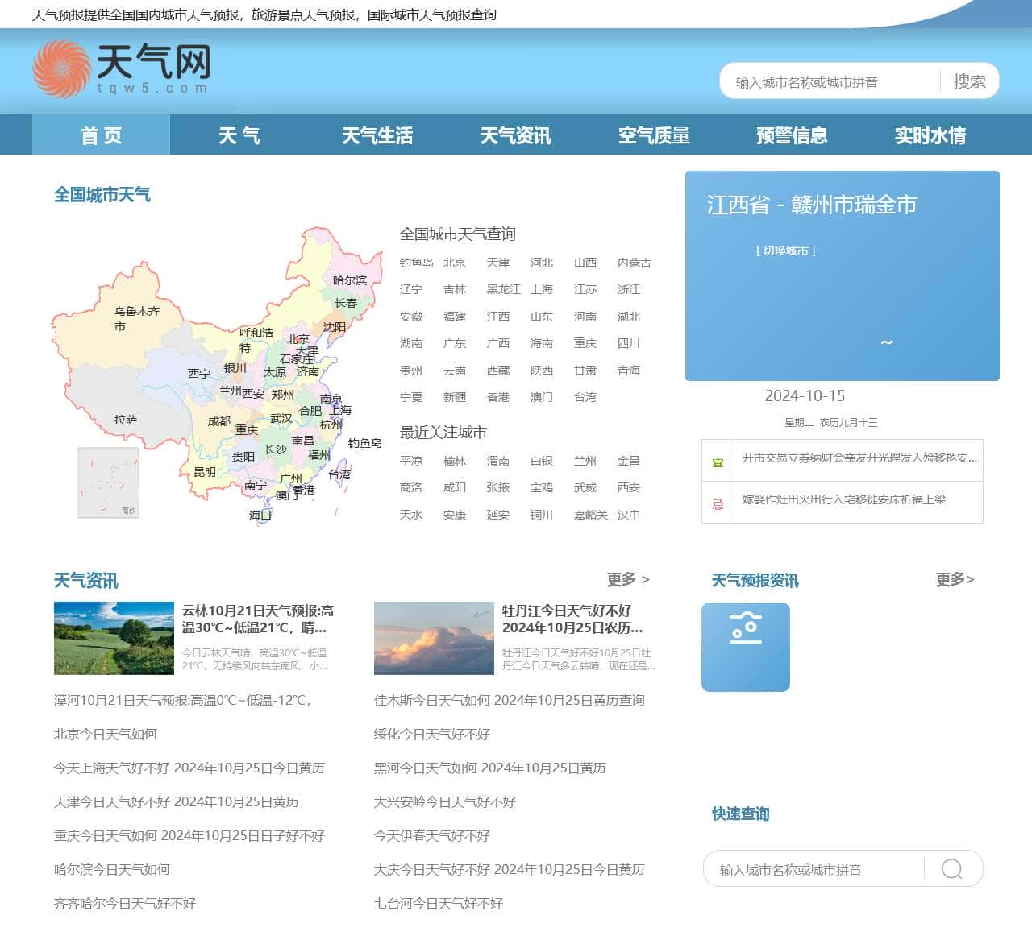Go to the 预警信息 navigation tab
Image resolution: width=1032 pixels, height=940 pixels.
coord(793,135)
